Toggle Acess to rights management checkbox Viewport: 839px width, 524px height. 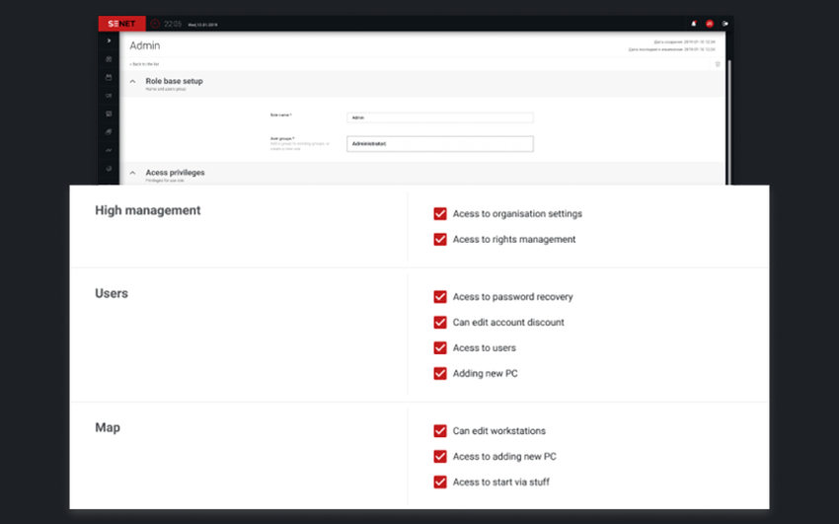440,240
